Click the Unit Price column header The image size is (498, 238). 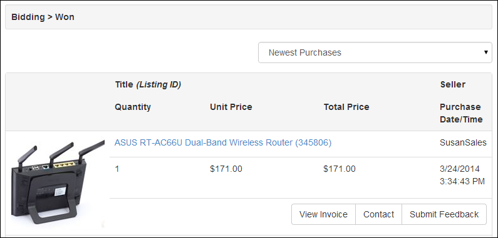[x=231, y=107]
